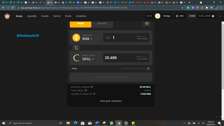Open Swap in top navigation
224x126 pixels.
[x=19, y=16]
